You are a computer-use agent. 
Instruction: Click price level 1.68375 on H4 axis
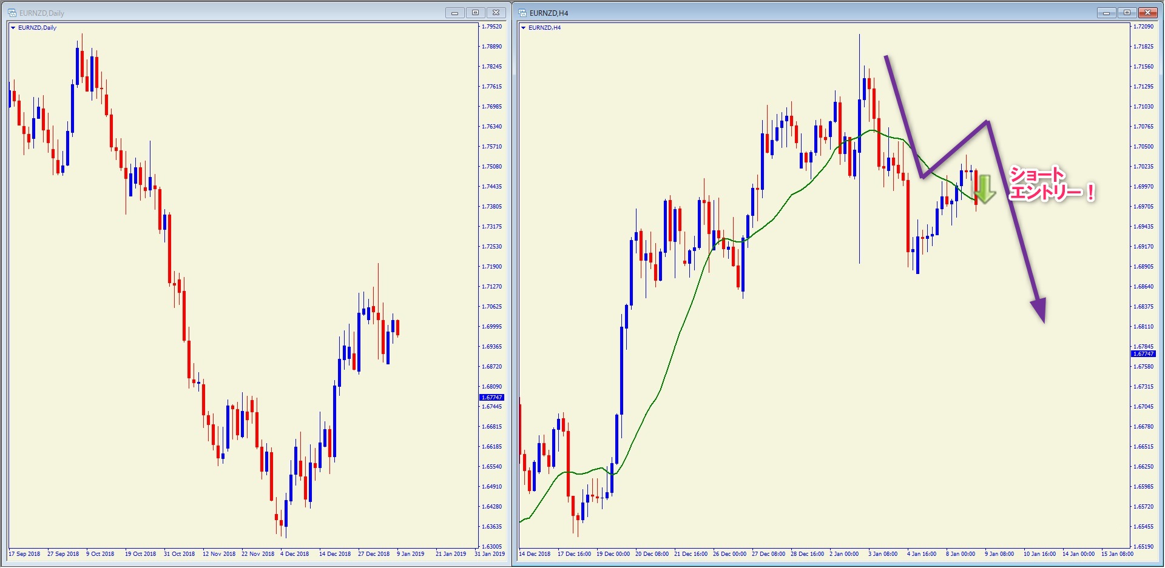[x=1144, y=307]
